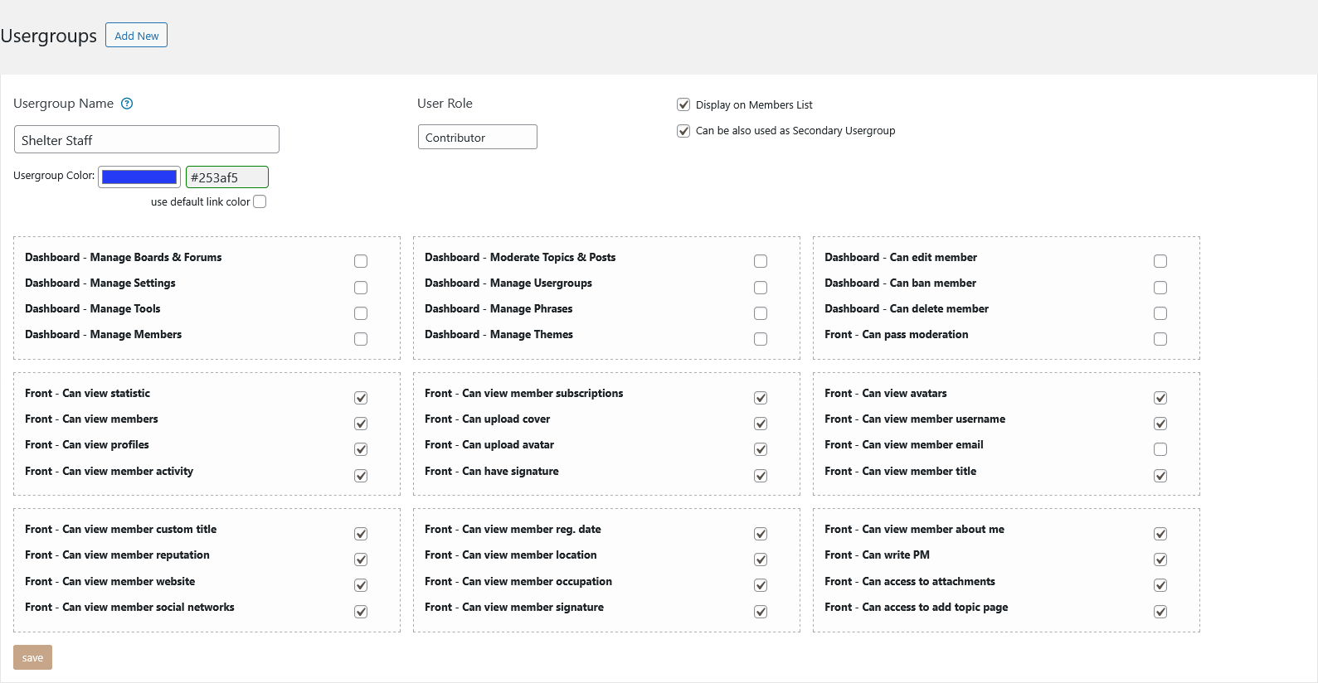Viewport: 1318px width, 683px height.
Task: Save the usergroup settings
Action: coord(32,657)
